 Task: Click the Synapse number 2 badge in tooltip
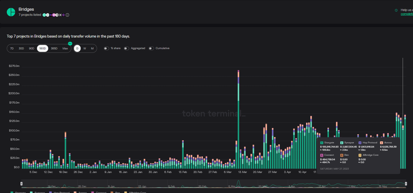[342, 142]
